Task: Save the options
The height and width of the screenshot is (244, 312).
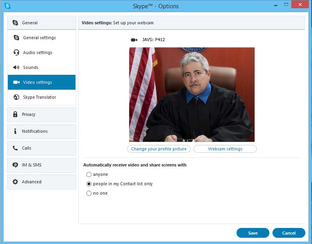Action: tap(253, 233)
